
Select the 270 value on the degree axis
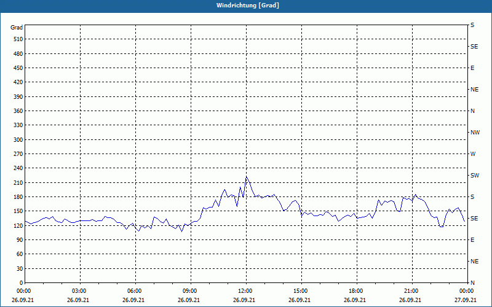(x=18, y=154)
